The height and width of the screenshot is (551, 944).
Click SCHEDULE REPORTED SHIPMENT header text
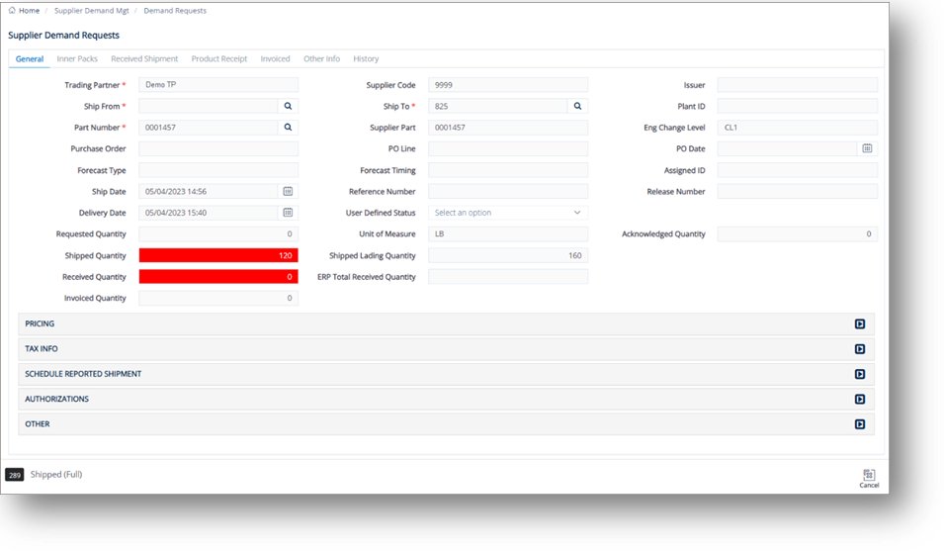click(x=83, y=374)
